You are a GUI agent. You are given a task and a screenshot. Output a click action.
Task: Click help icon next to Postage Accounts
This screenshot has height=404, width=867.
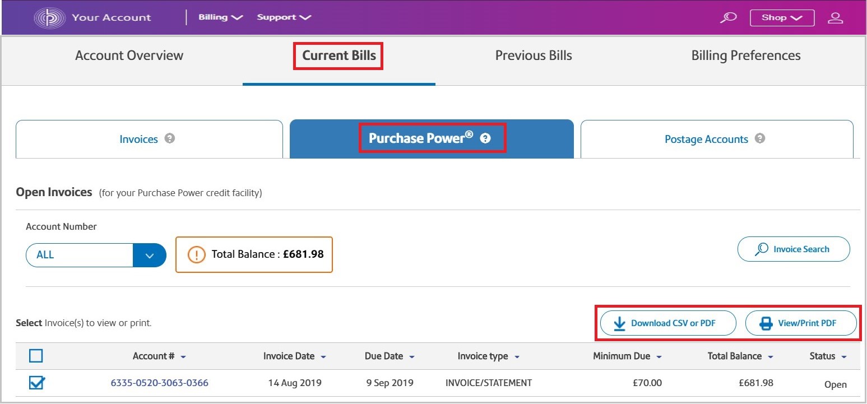click(x=760, y=138)
